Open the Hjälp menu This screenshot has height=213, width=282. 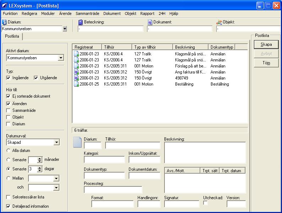click(x=174, y=13)
